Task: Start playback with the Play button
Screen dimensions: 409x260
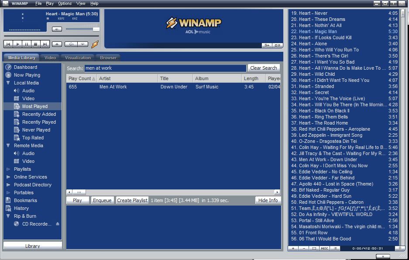Action: click(x=17, y=44)
